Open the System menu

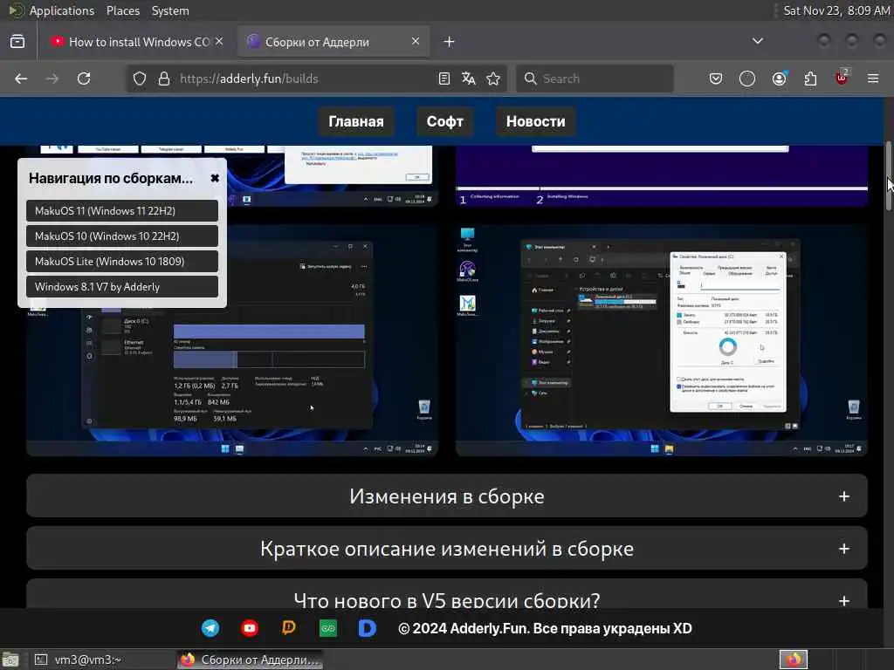[x=170, y=10]
